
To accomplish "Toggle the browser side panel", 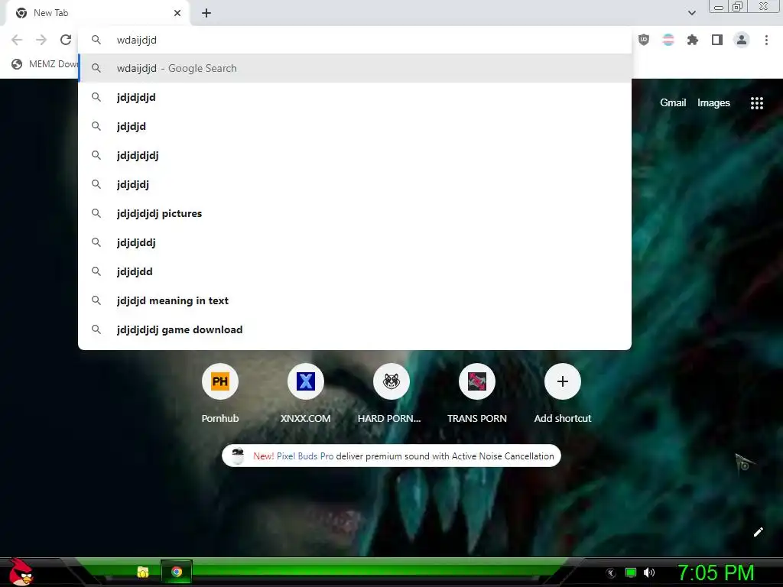I will click(717, 40).
